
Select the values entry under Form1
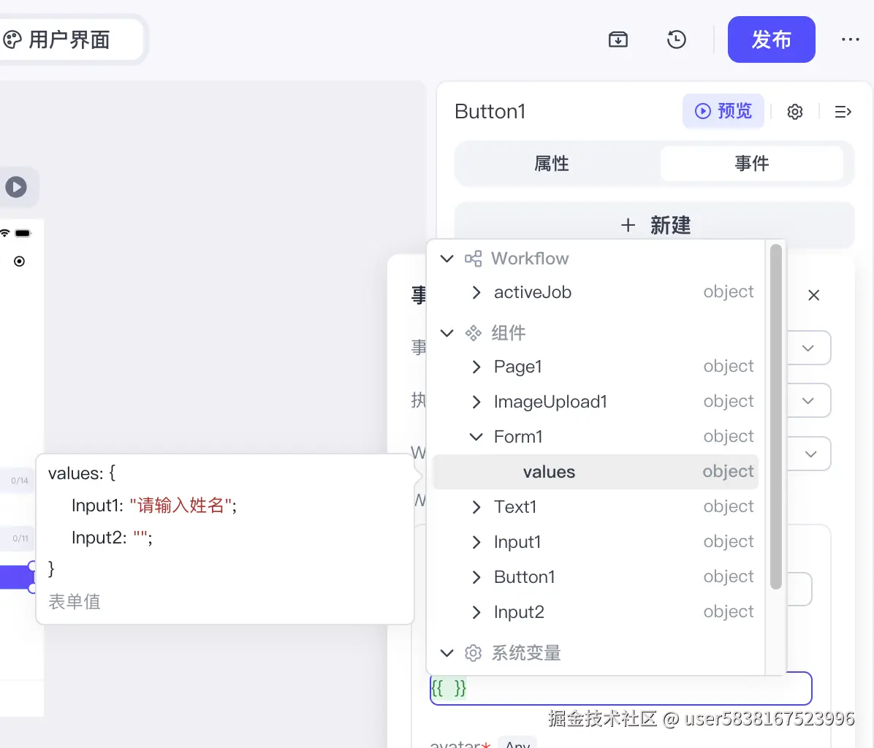point(596,472)
